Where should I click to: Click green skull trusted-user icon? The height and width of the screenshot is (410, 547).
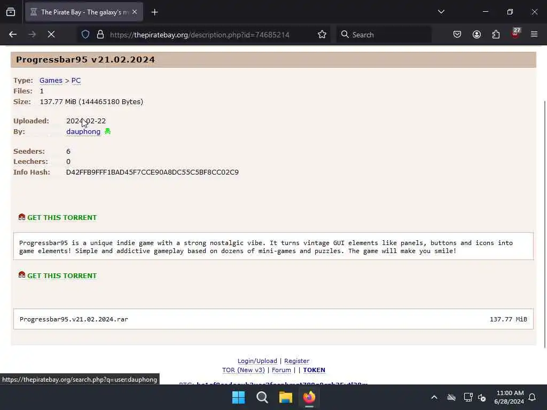coord(107,131)
